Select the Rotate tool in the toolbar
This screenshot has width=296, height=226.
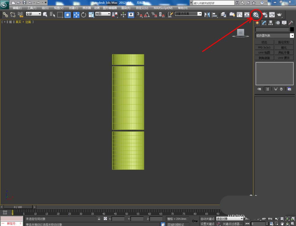(83, 14)
